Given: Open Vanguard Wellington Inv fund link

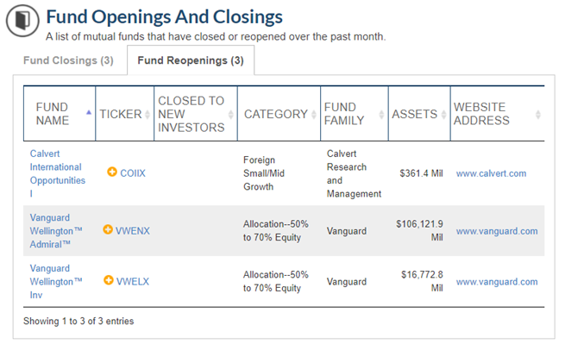Looking at the screenshot, I should [x=56, y=282].
